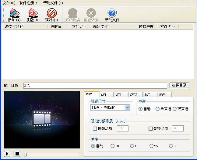Image resolution: width=197 pixels, height=160 pixels.
Task: Select 自动 audio channel radio
Action: tap(140, 109)
